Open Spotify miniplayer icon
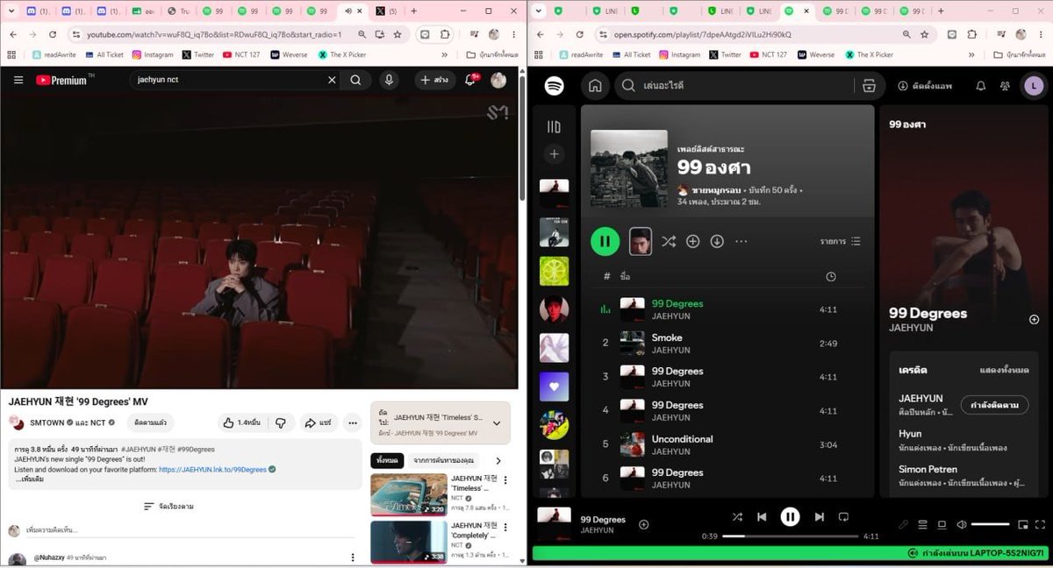Viewport: 1053px width, 568px height. coord(1023,524)
